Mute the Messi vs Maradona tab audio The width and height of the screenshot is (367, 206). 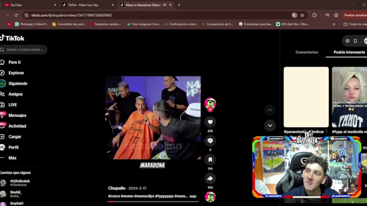point(165,5)
